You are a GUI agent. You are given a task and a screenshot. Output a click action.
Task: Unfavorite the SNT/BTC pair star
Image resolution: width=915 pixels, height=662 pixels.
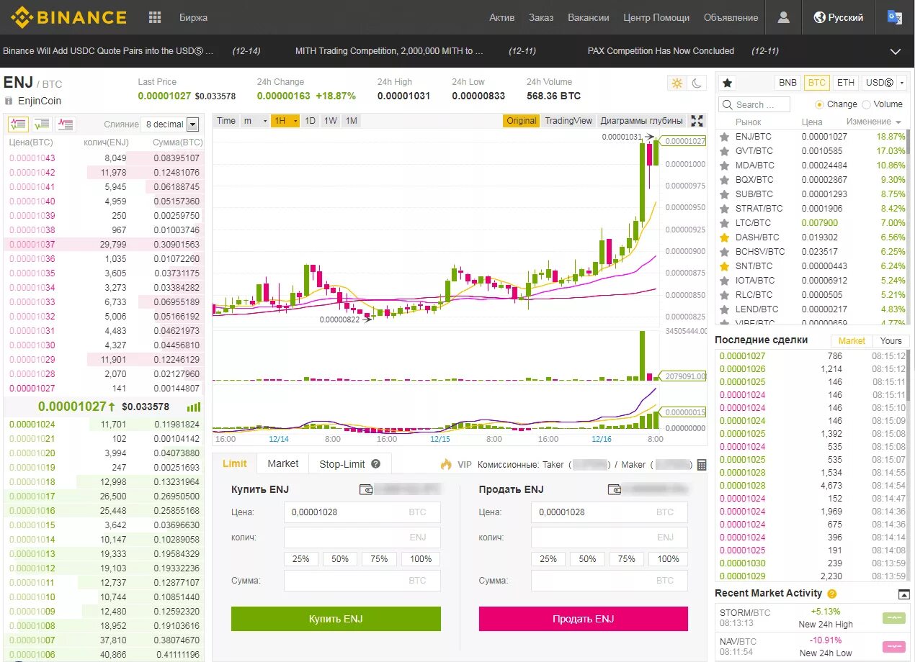[x=725, y=266]
